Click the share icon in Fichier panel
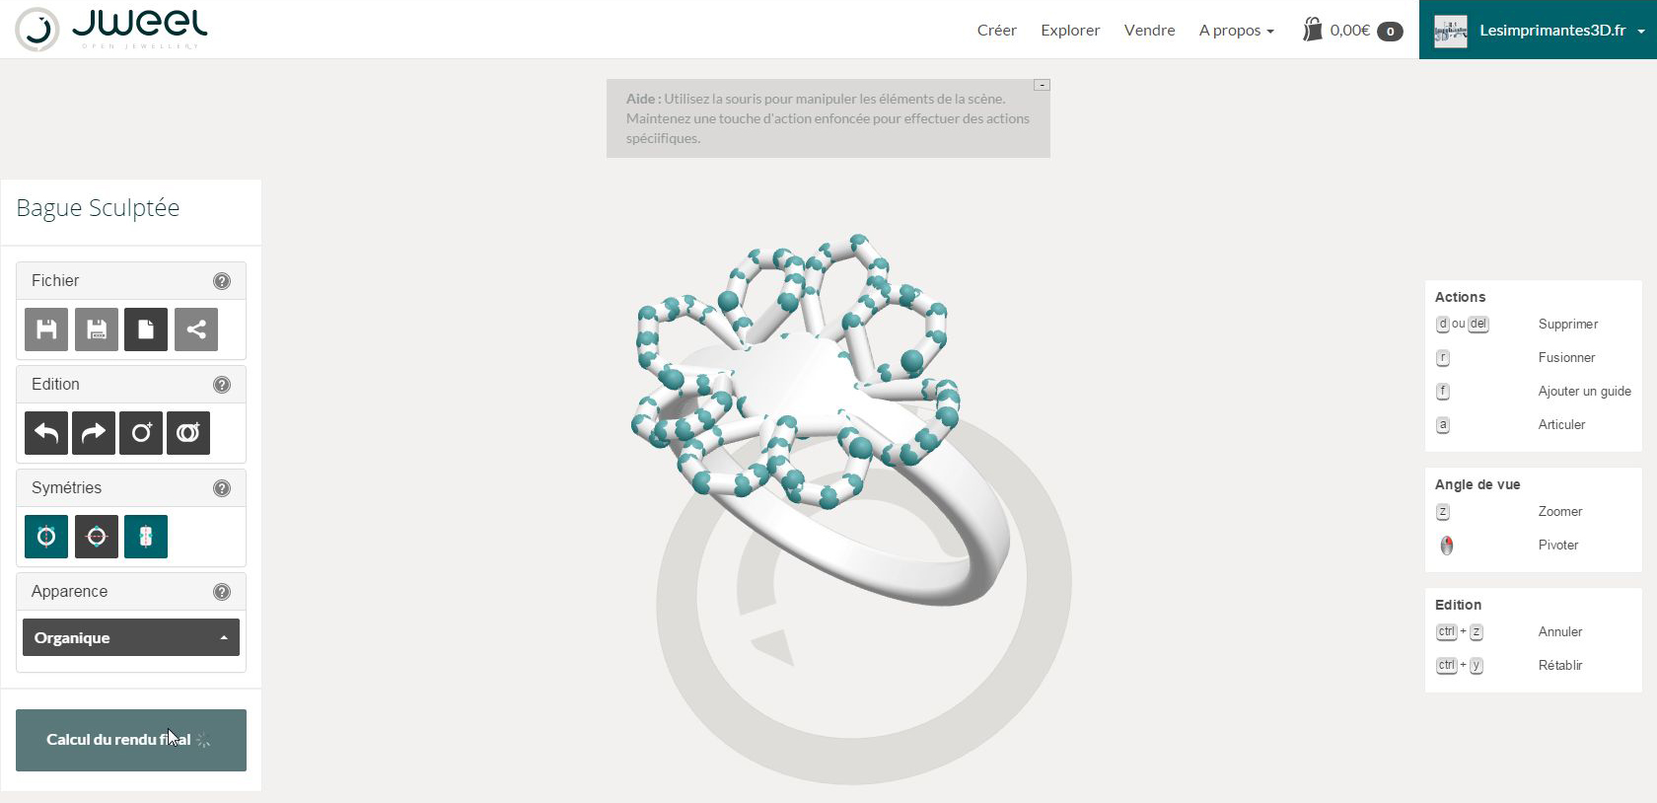 point(196,329)
